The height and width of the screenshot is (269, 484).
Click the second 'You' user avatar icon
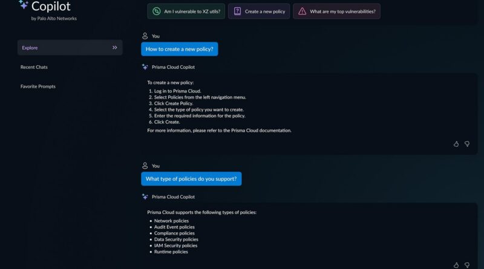(x=145, y=166)
